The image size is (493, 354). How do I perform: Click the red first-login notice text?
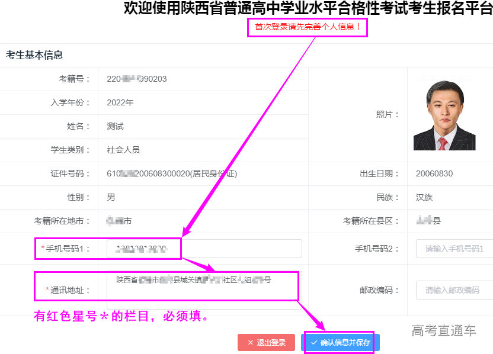pyautogui.click(x=308, y=27)
